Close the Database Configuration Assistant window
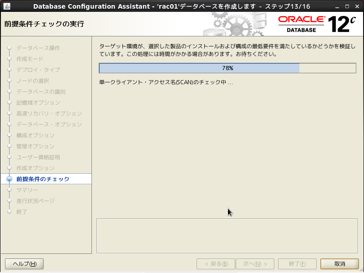This screenshot has height=273, width=364. (357, 6)
